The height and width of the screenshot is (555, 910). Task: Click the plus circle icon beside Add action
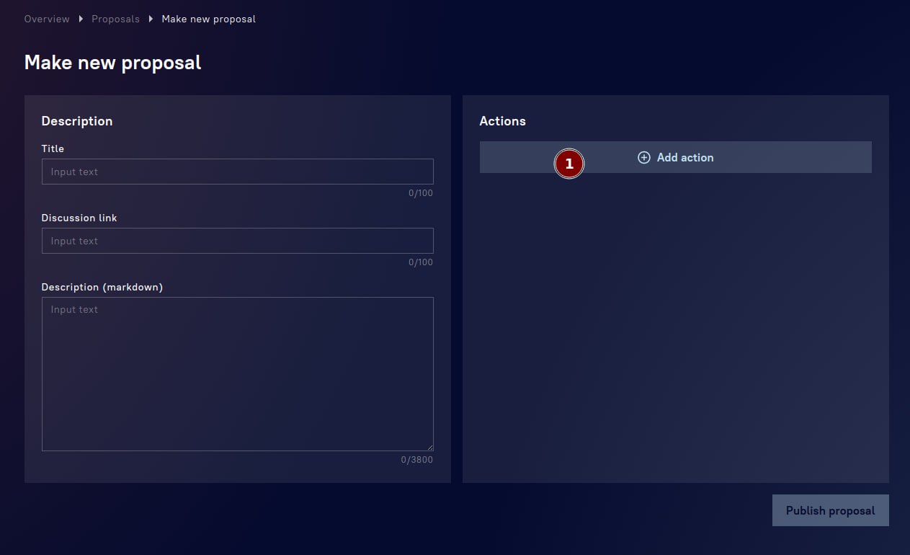tap(644, 157)
